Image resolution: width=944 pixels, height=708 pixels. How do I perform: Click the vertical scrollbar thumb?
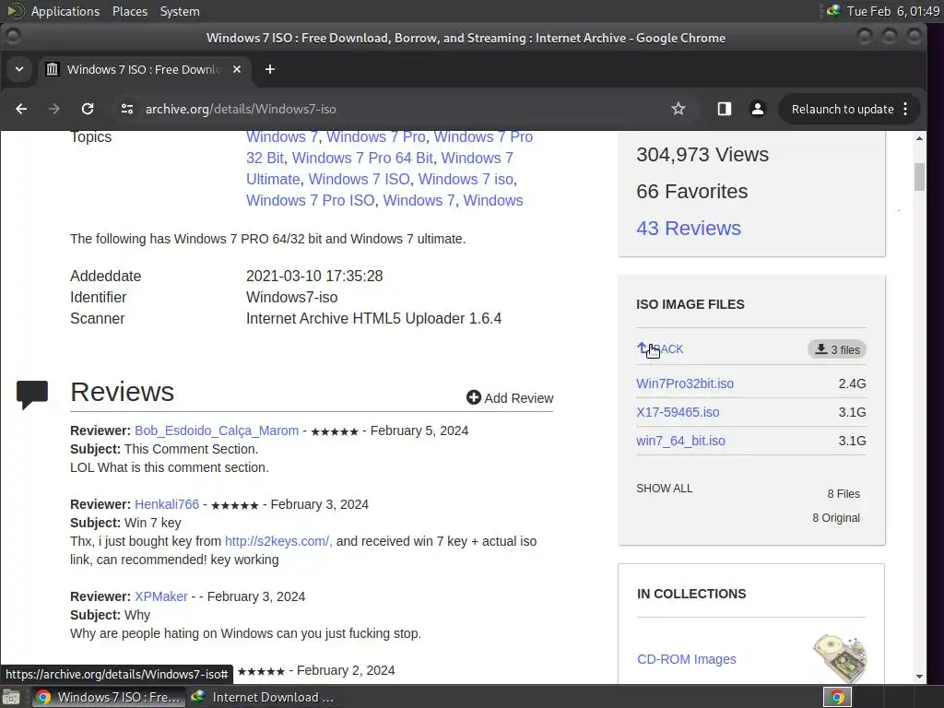point(919,177)
